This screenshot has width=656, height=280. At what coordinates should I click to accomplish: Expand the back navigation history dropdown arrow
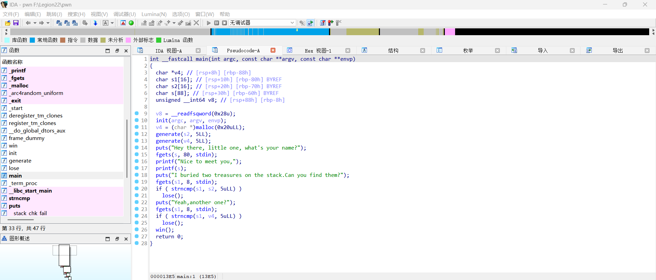point(35,23)
